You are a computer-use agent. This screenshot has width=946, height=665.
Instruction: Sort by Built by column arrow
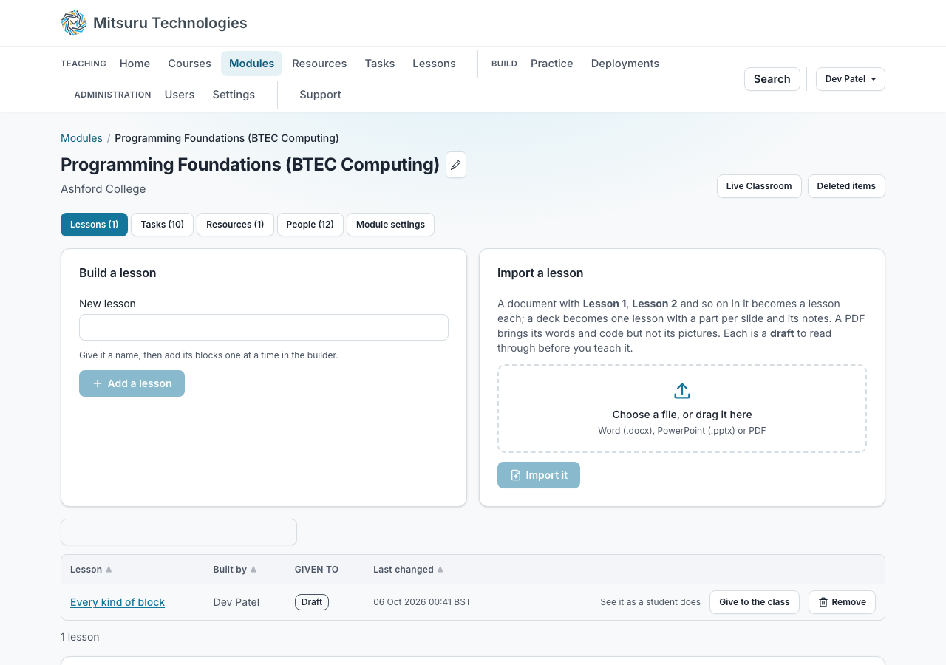pyautogui.click(x=253, y=570)
